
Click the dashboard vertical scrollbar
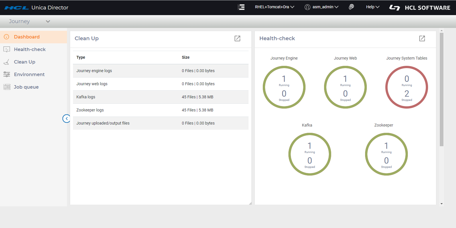441,89
